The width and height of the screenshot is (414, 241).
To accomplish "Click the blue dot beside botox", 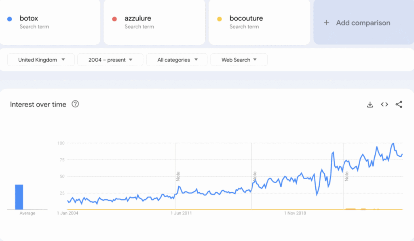I will [x=10, y=19].
